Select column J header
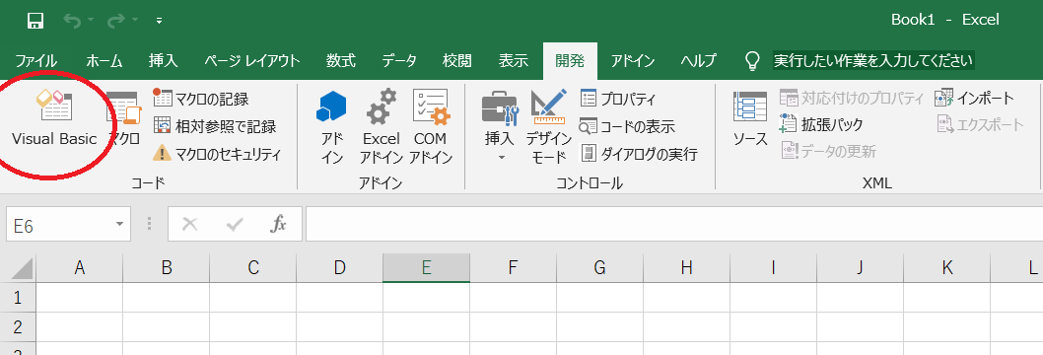Image resolution: width=1043 pixels, height=355 pixels. pyautogui.click(x=860, y=268)
